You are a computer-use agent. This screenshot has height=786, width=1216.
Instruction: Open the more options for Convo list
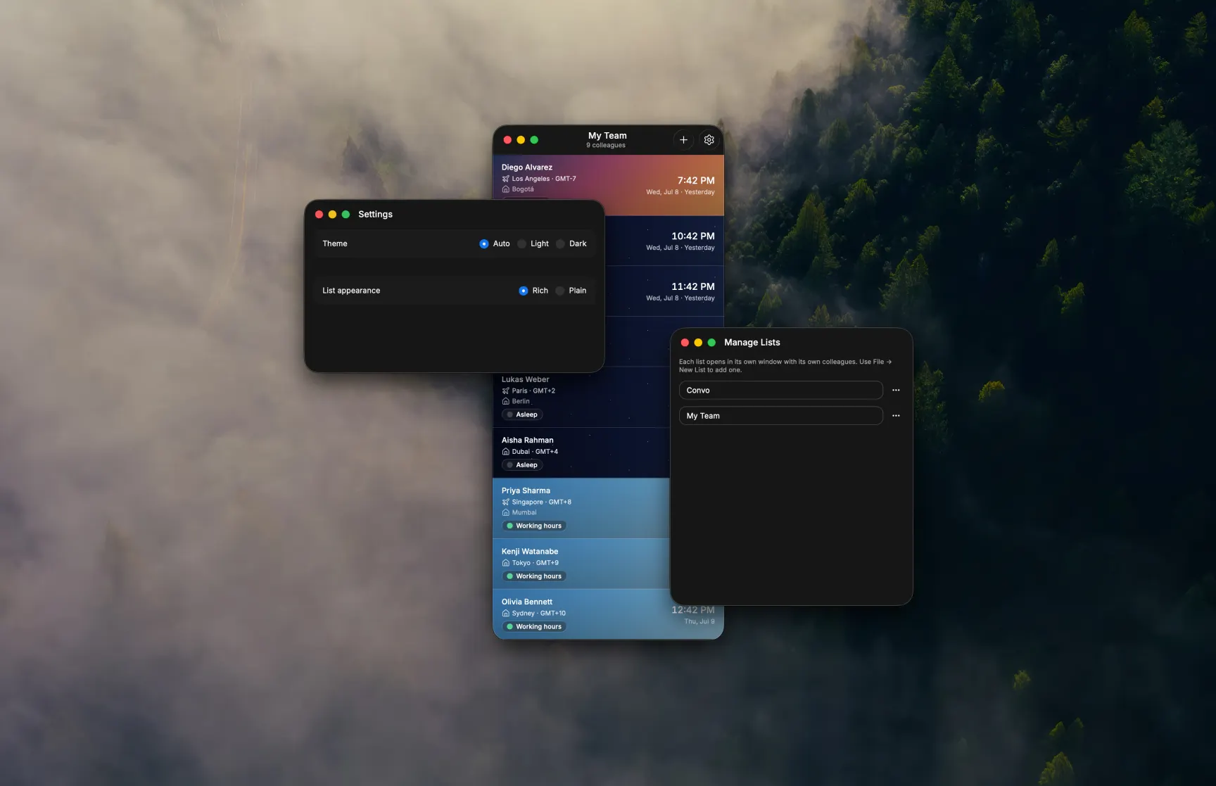pyautogui.click(x=896, y=391)
